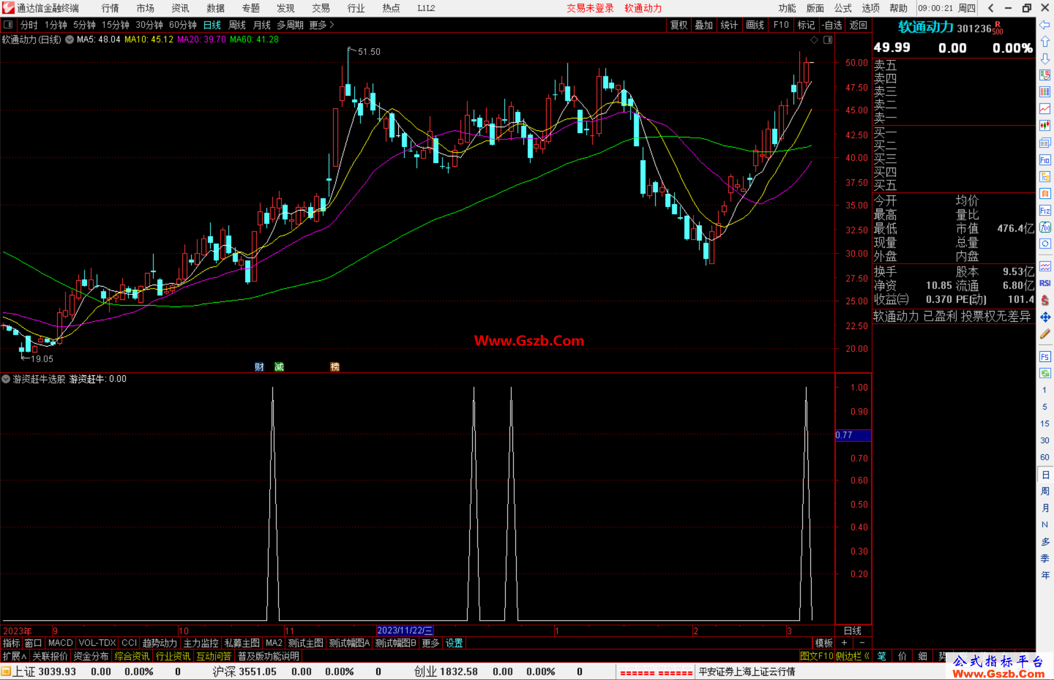Select the 周 weekly period in sidebar
Image resolution: width=1054 pixels, height=680 pixels.
click(x=1045, y=491)
